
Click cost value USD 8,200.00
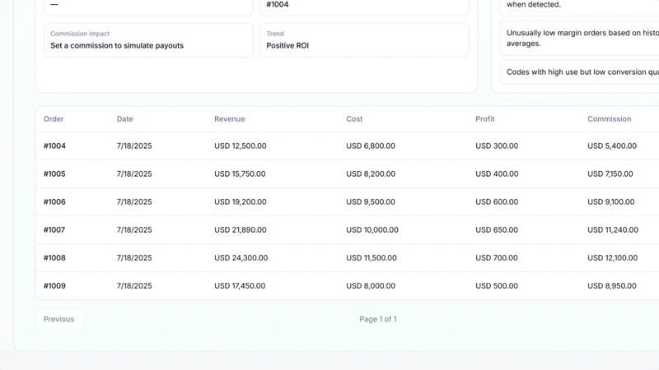pyautogui.click(x=371, y=174)
